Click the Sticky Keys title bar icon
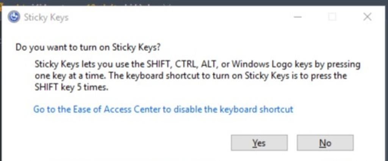This screenshot has width=388, height=161. [14, 17]
